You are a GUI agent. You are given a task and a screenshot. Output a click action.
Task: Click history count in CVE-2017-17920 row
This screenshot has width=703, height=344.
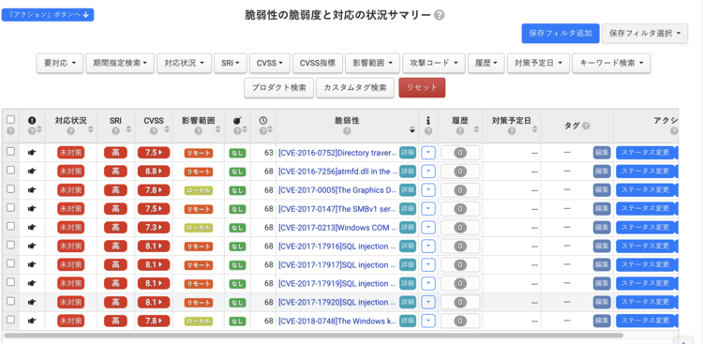click(x=460, y=303)
